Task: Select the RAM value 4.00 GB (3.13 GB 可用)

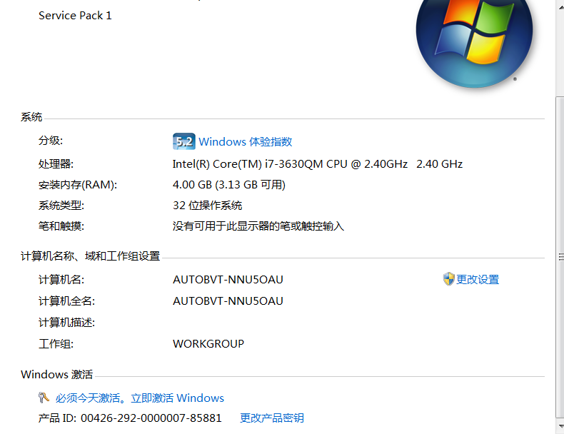Action: click(229, 185)
